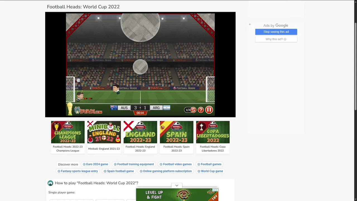Click the back arrow in ad panel

pyautogui.click(x=250, y=24)
